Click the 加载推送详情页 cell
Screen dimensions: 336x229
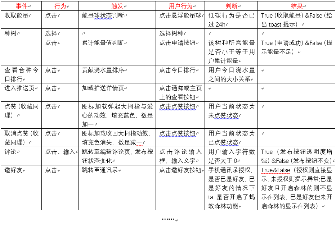[103, 88]
